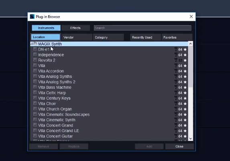Screen dimensions: 230x161
Task: Click the 32 bit label on Revolta 2
Action: pos(180,60)
